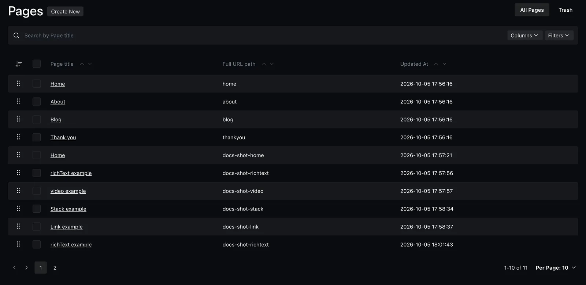This screenshot has width=586, height=285.
Task: Click drag handle of docs-shot-home row
Action: pos(18,155)
